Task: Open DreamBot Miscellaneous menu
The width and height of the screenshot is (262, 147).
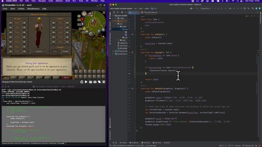Action: (34, 9)
